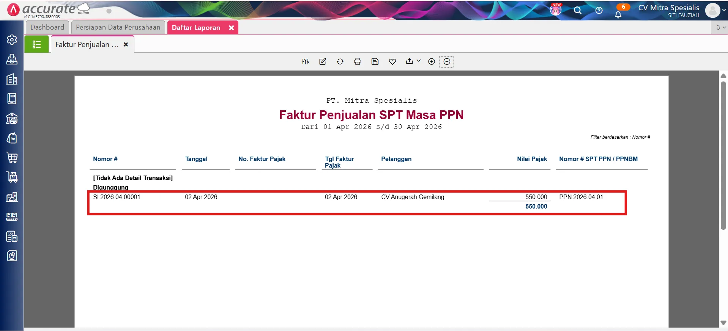Open the search magnifier in header
The height and width of the screenshot is (331, 728).
pos(578,10)
